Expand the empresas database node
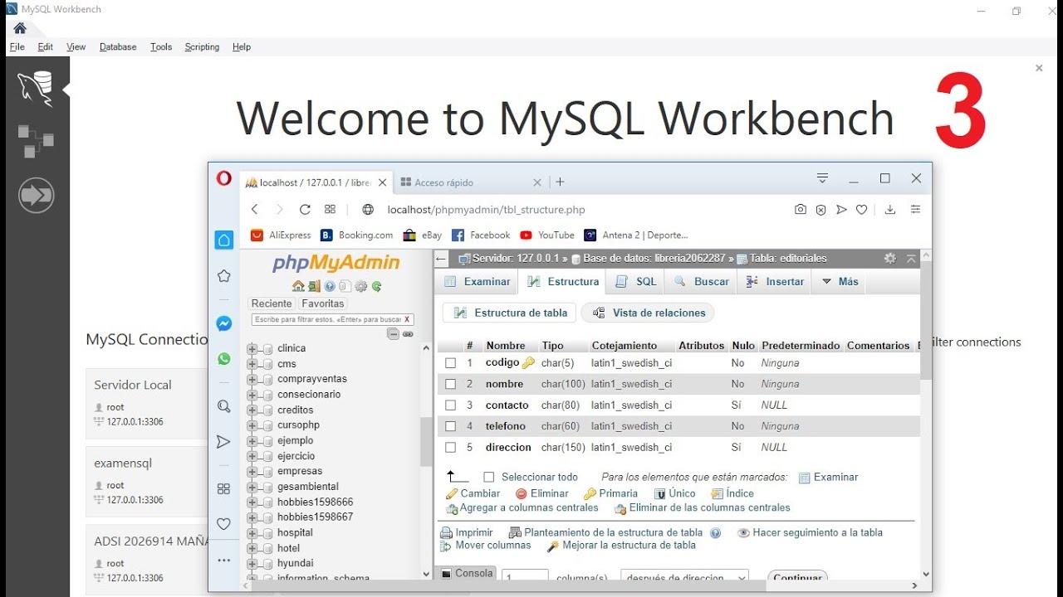This screenshot has width=1063, height=597. tap(252, 472)
